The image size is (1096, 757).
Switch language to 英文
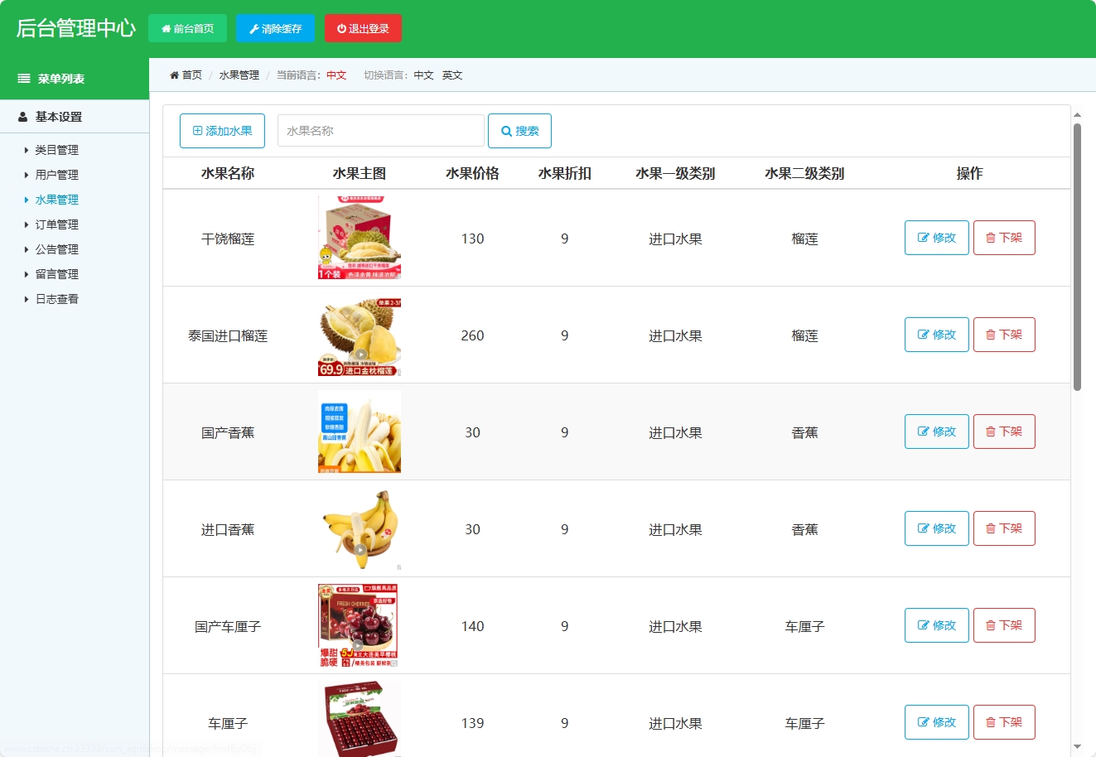pos(452,75)
